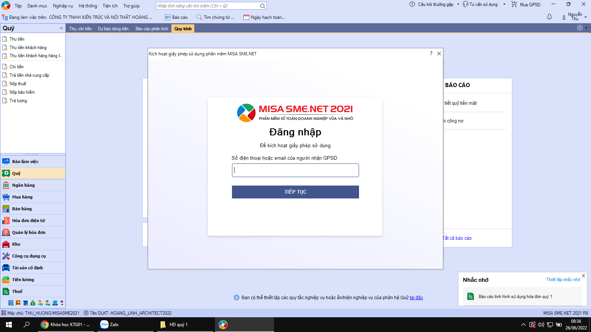Select Nộp bảo hiểm item
The width and height of the screenshot is (591, 332).
22,92
